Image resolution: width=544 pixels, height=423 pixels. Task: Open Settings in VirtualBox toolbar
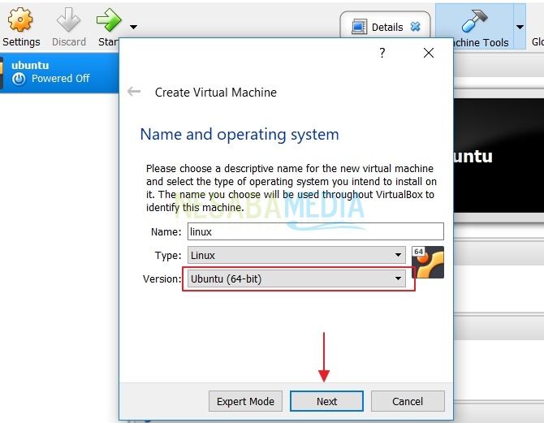tap(21, 27)
